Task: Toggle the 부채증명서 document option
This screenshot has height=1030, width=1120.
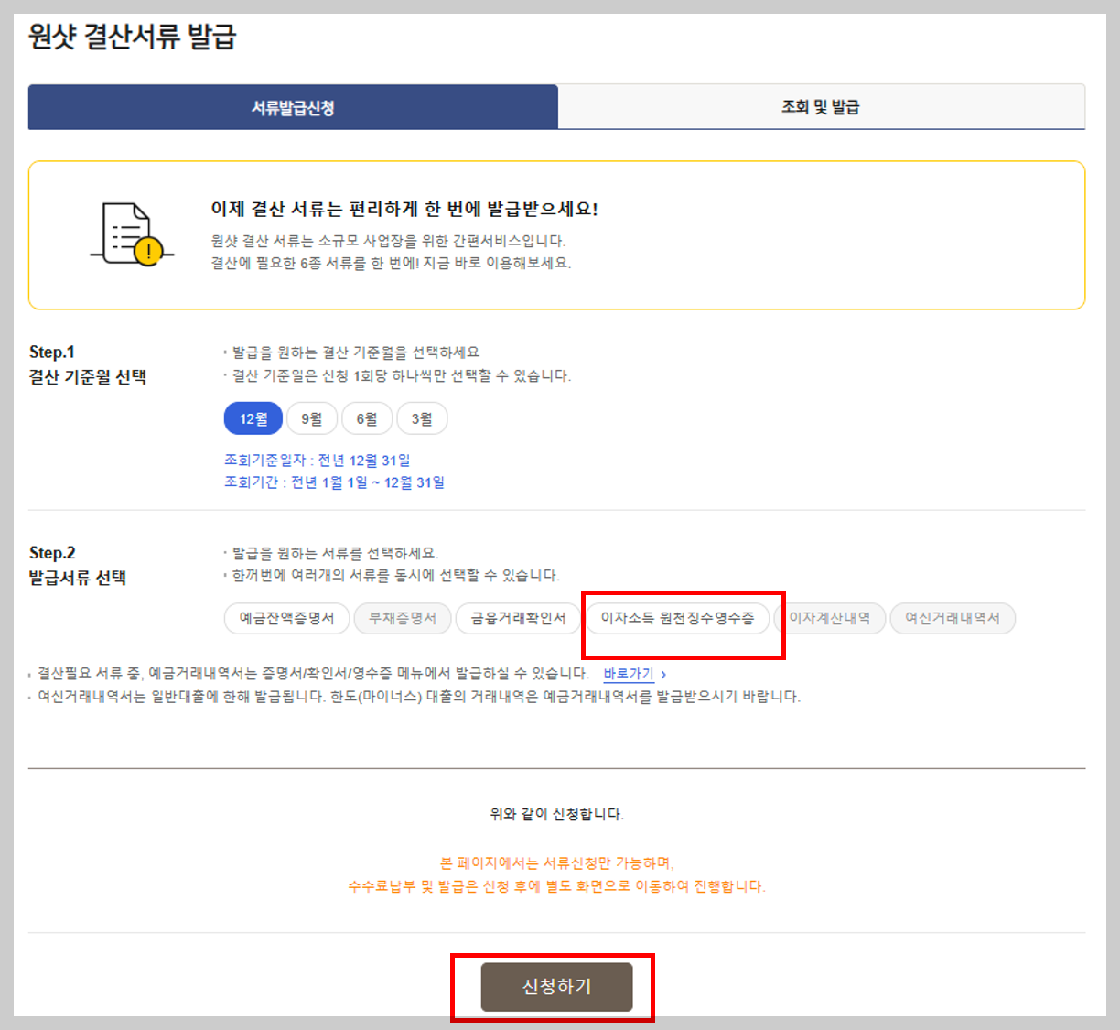Action: coord(403,618)
